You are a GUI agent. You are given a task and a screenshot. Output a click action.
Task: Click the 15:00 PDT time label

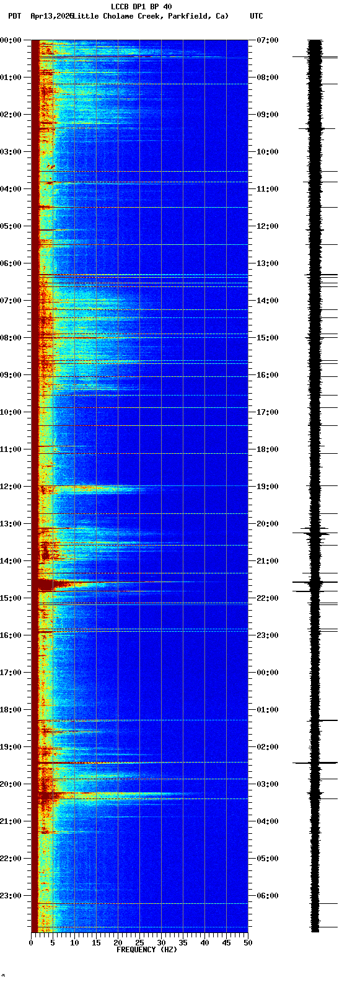[11, 598]
